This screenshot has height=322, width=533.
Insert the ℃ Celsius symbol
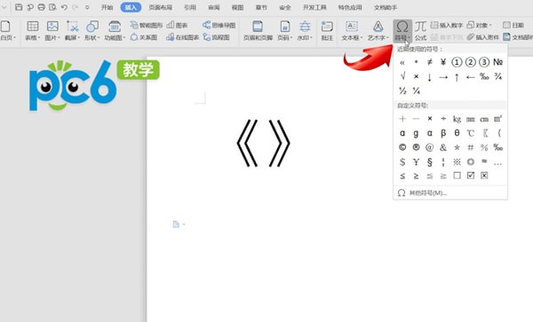pos(471,133)
